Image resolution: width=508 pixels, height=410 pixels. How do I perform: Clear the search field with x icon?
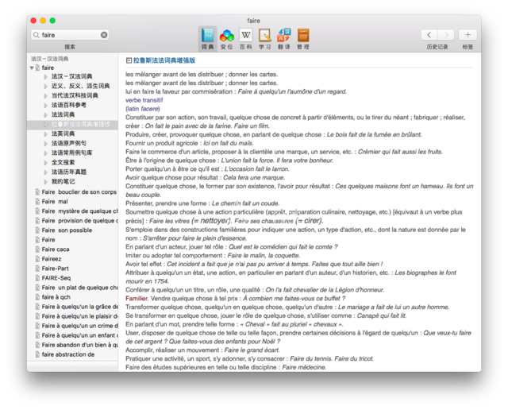(104, 35)
